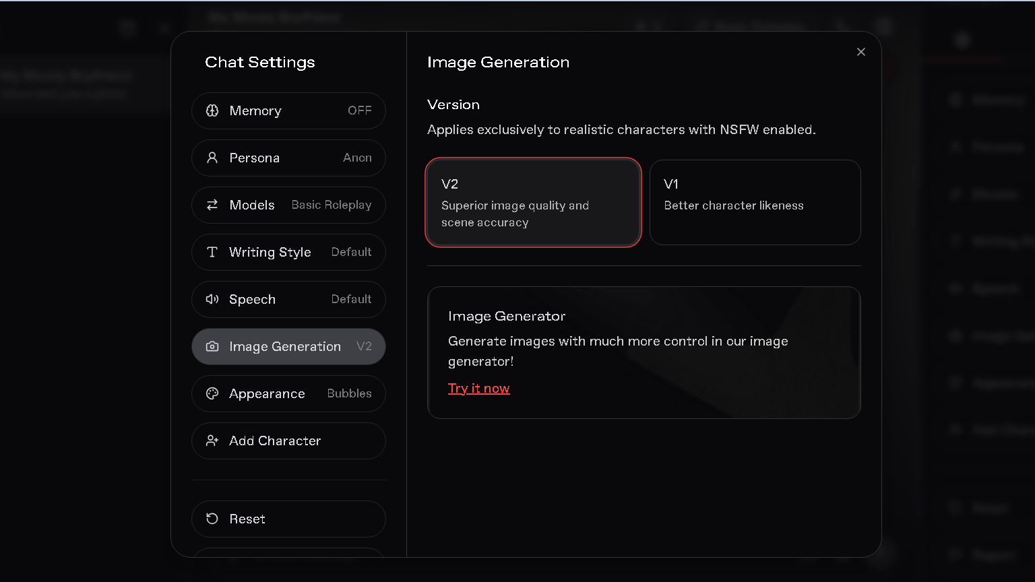The image size is (1035, 582).
Task: Open the Memory settings tab
Action: (x=288, y=110)
